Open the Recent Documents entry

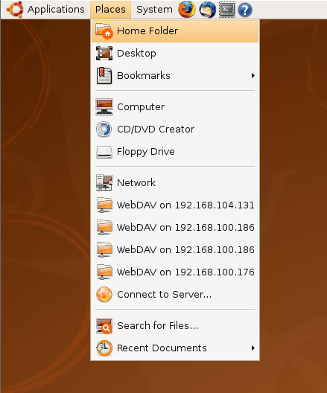[x=175, y=348]
